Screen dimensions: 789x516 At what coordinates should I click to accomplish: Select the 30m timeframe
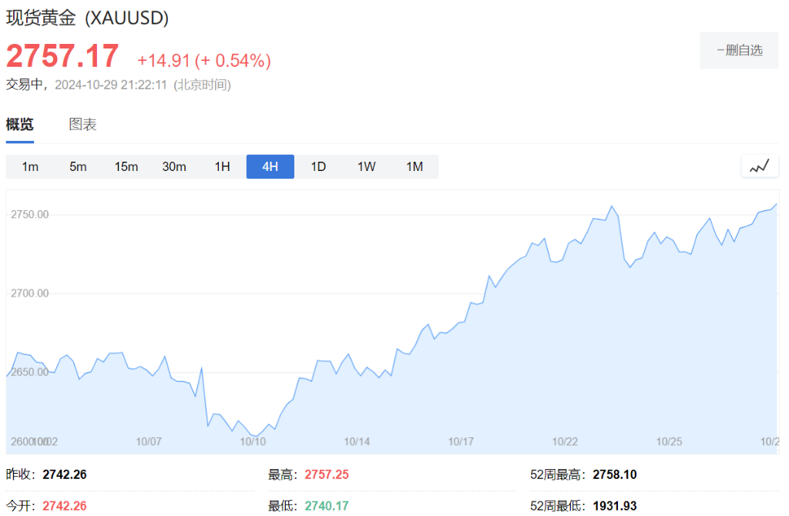(x=174, y=166)
